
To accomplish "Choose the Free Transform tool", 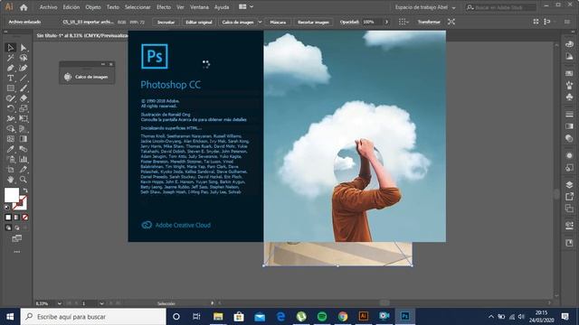I will click(x=24, y=118).
